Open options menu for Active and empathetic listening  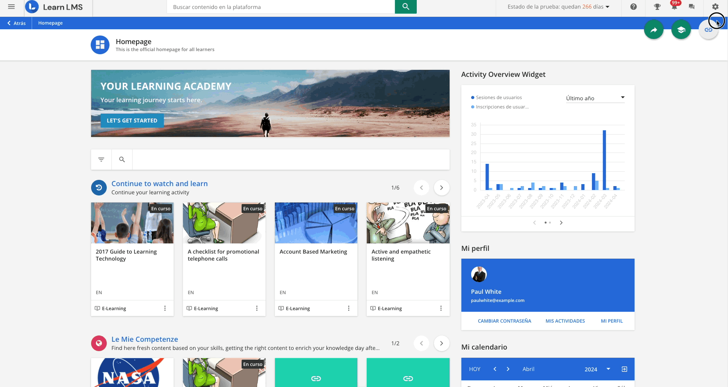[x=441, y=308]
